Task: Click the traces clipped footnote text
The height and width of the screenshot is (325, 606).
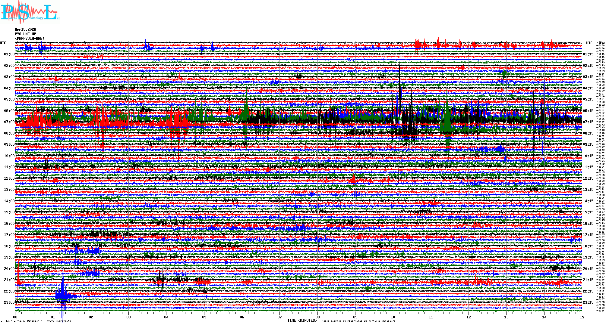Action: pyautogui.click(x=358, y=321)
